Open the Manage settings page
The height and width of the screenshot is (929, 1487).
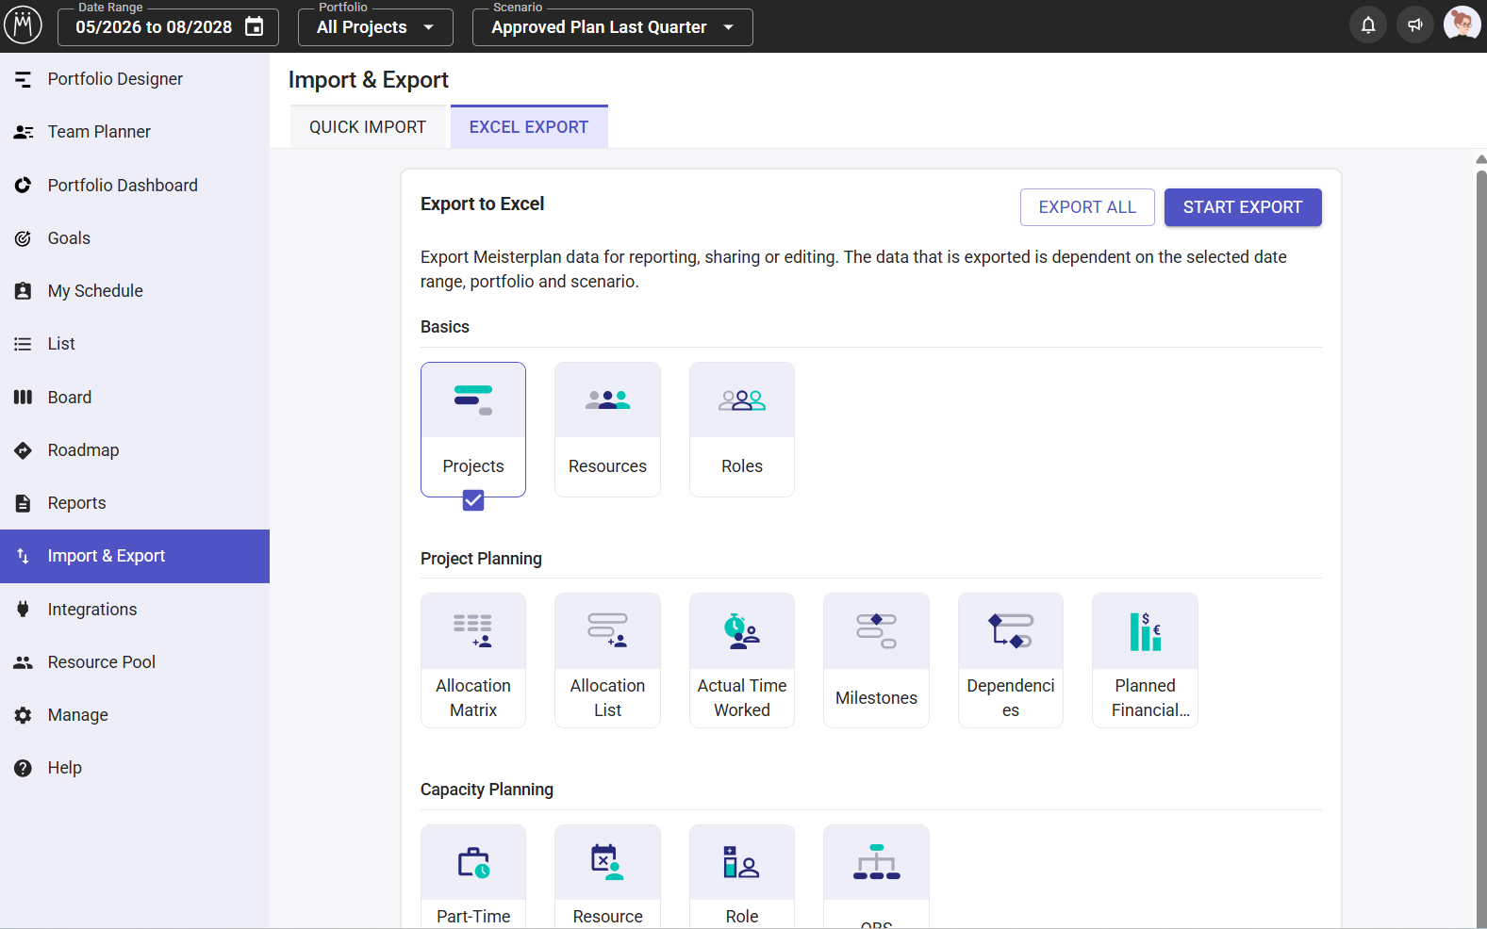pos(135,715)
